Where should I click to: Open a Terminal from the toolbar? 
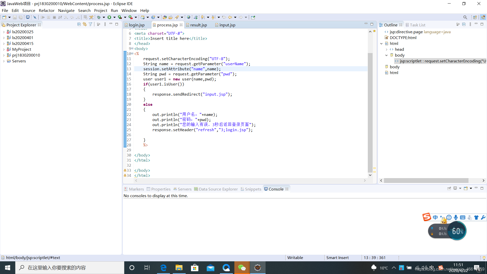(28, 17)
